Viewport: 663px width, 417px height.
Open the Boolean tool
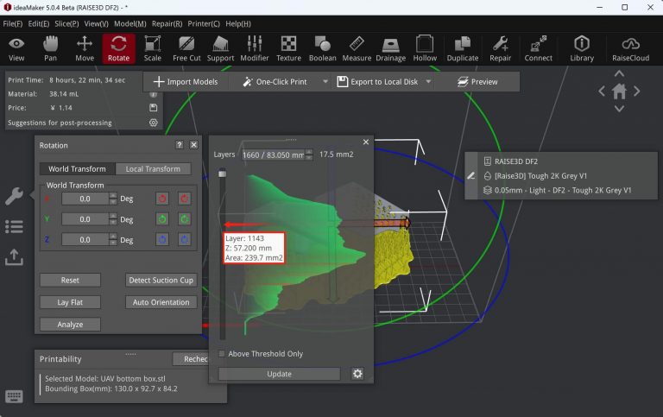coord(323,49)
